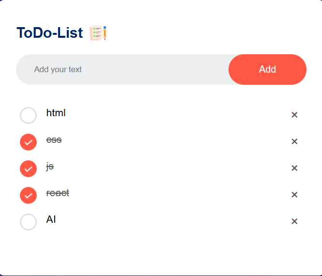Click the ToDo-List heading text
This screenshot has height=276, width=322.
click(x=50, y=32)
